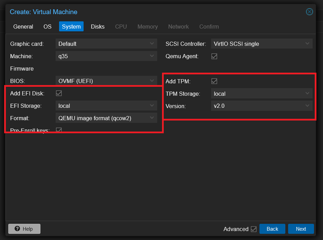Expand the EFI disk Format dropdown

[x=106, y=118]
